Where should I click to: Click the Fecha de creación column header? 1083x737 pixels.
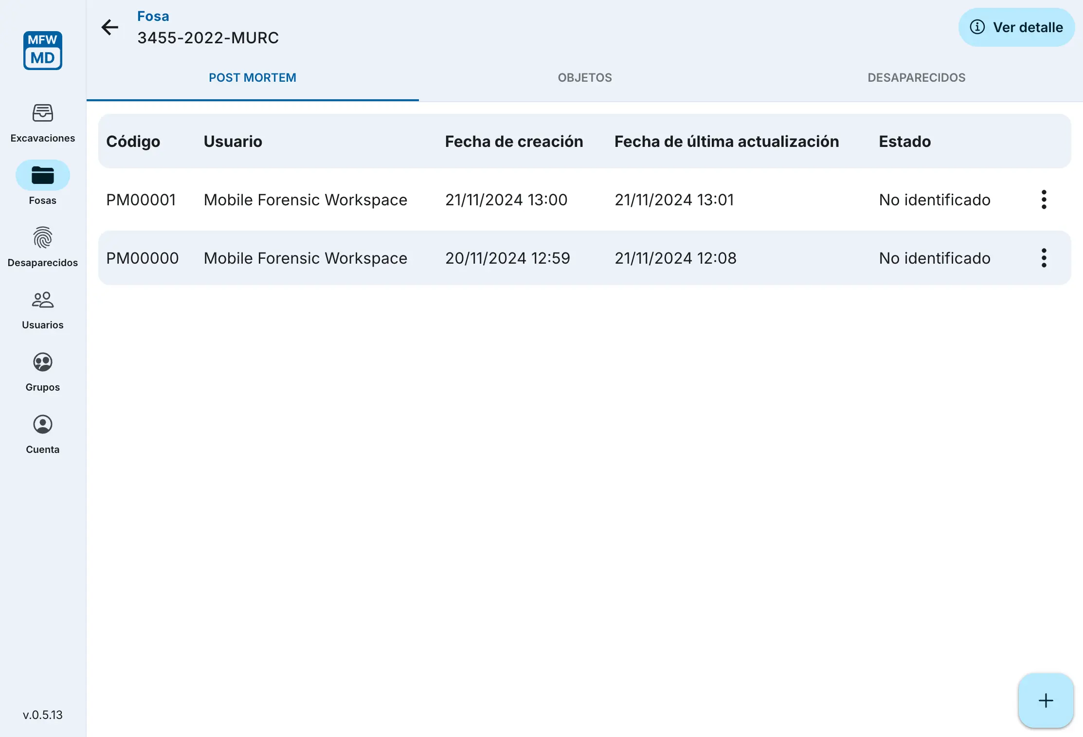(514, 142)
